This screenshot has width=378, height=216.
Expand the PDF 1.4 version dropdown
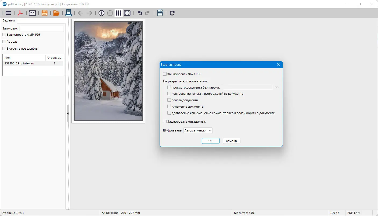point(354,213)
